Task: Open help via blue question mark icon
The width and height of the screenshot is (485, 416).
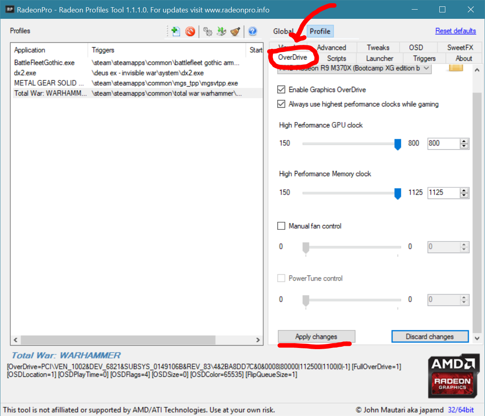Action: (252, 31)
